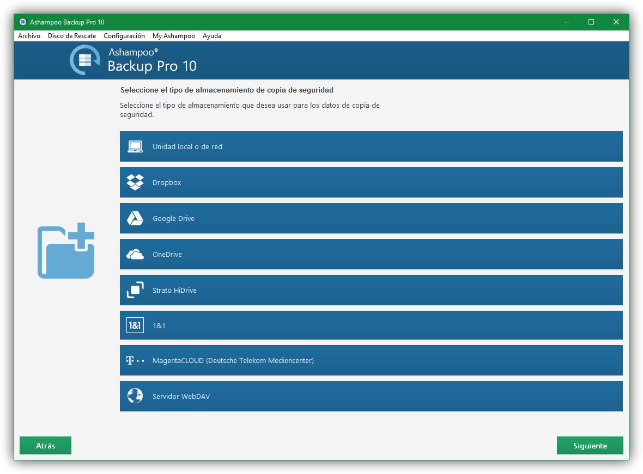Image resolution: width=643 pixels, height=474 pixels.
Task: Click the heading 'Seleccione el tipo de almacenamiento de copia de seguridad'
Action: click(x=227, y=90)
